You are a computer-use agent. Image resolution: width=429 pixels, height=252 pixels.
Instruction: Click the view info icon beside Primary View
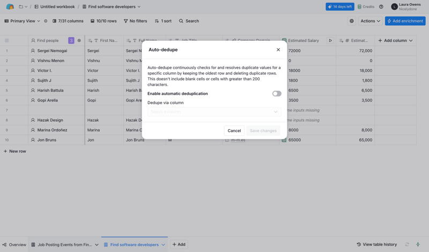click(x=46, y=21)
